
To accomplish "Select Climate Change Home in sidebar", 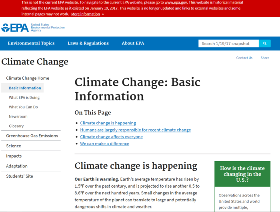I will (x=28, y=78).
